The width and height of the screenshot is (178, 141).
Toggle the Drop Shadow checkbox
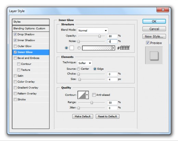(x=15, y=34)
